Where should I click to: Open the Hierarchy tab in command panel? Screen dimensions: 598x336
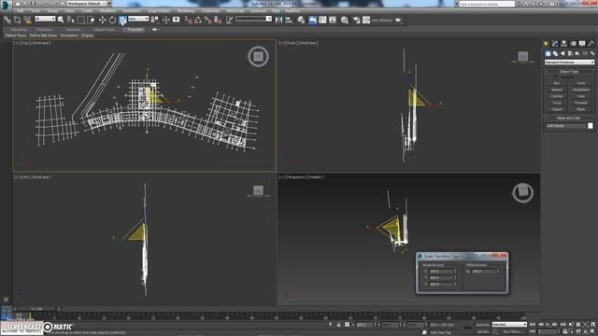click(563, 44)
